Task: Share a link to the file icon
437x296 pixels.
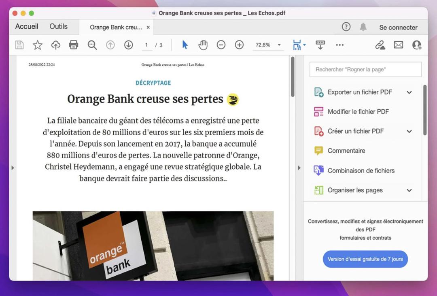Action: coord(380,45)
